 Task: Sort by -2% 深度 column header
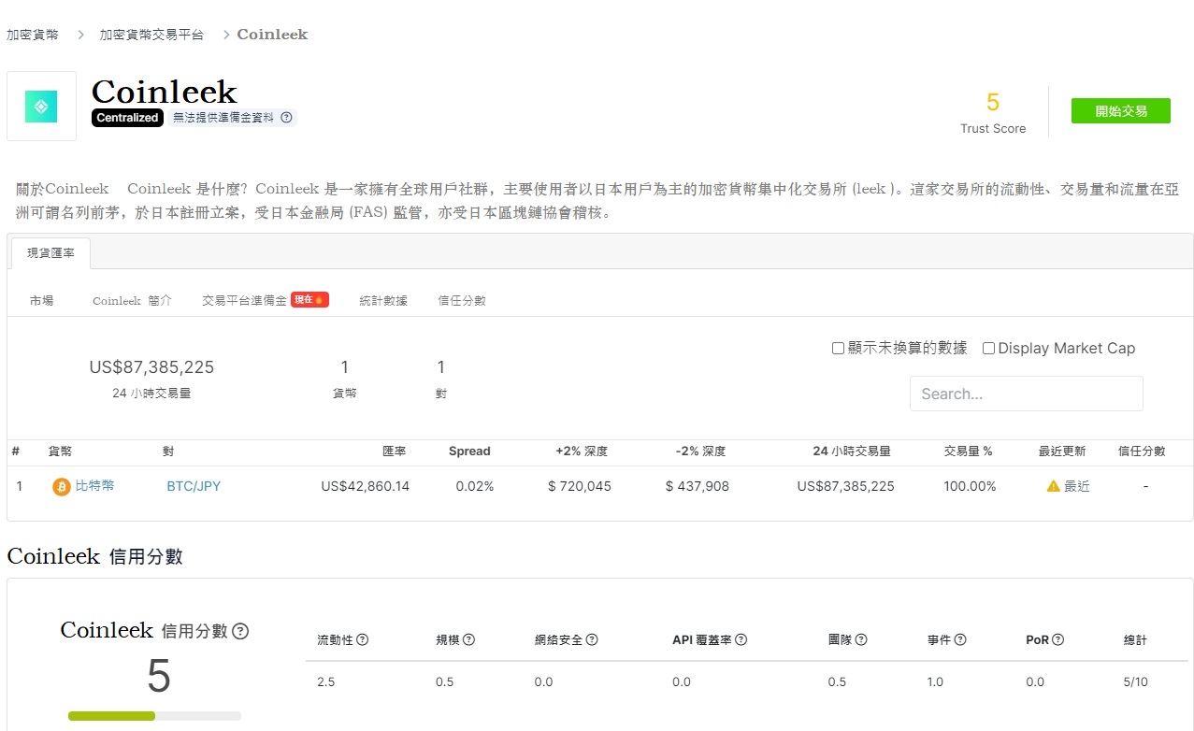(x=700, y=451)
